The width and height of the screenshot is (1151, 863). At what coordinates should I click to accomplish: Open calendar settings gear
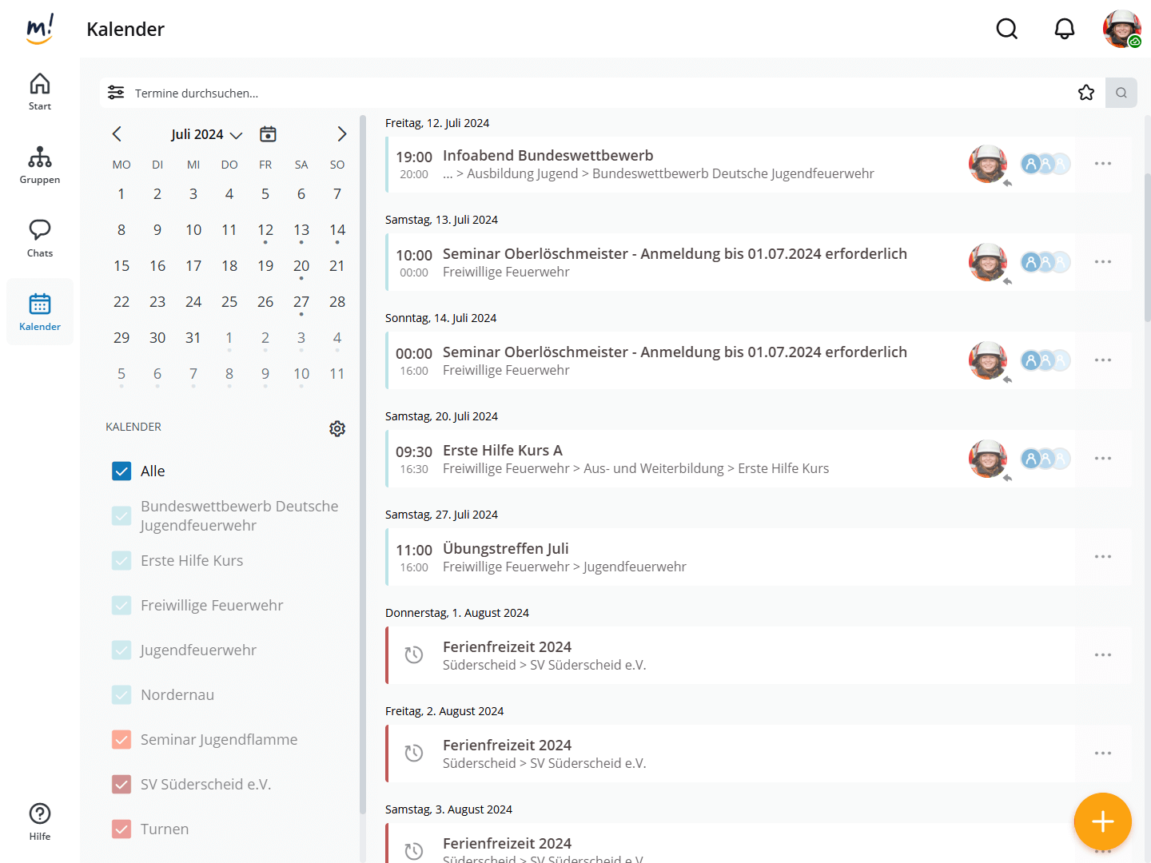tap(337, 428)
